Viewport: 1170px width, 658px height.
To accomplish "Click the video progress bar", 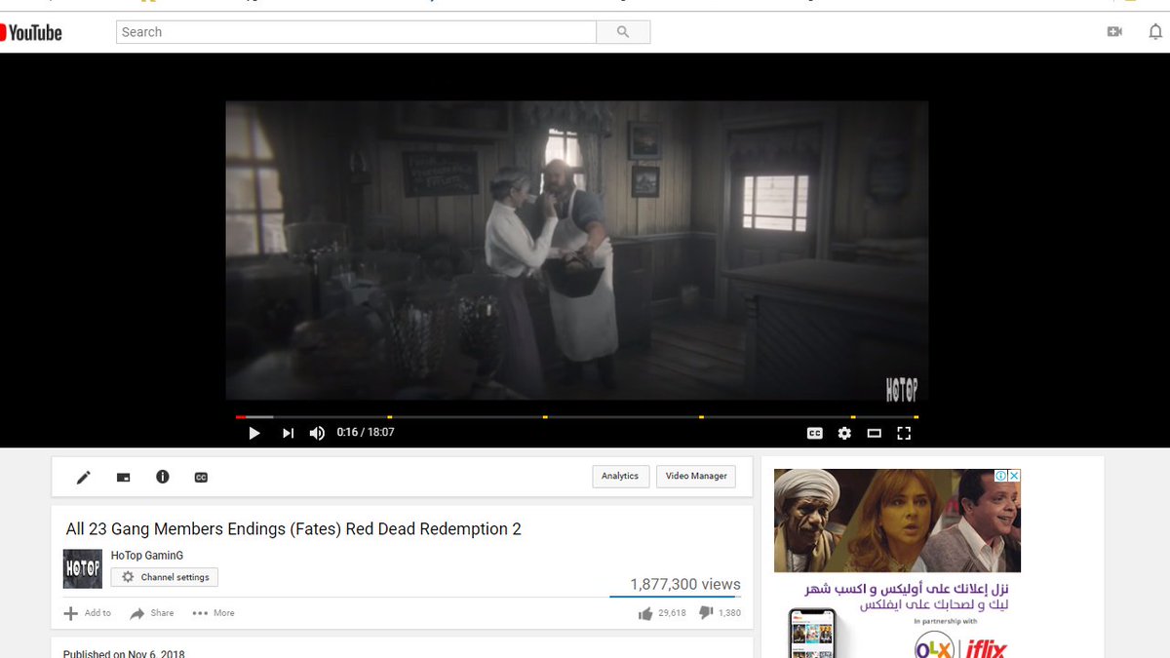I will point(577,417).
